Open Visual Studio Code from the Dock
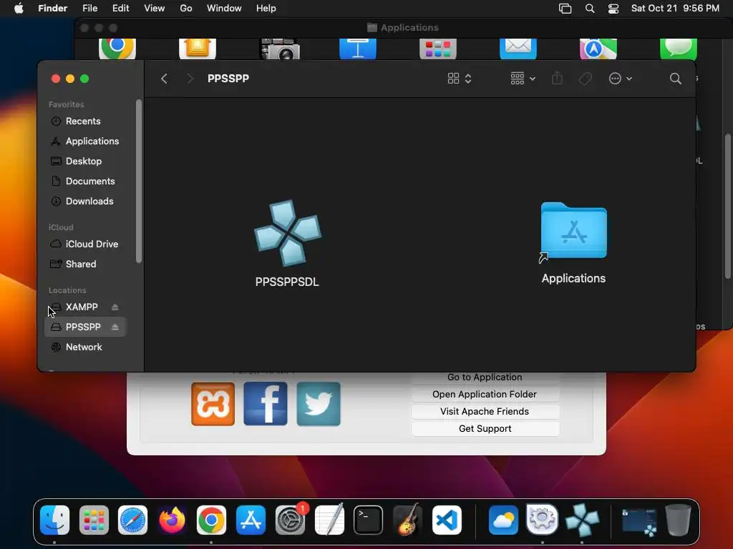This screenshot has height=549, width=733. (x=447, y=520)
